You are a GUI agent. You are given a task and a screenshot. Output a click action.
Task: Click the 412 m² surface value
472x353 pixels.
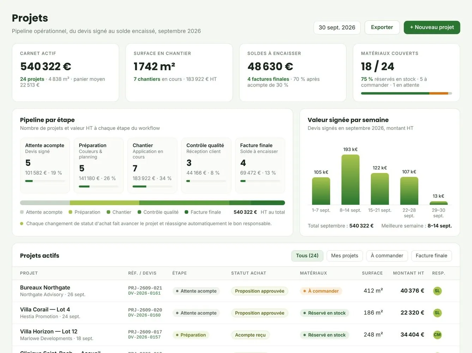(x=373, y=291)
